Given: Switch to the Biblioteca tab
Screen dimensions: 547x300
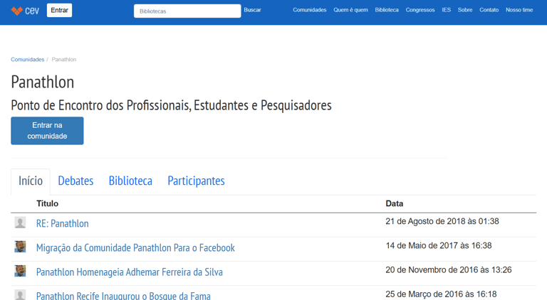Looking at the screenshot, I should (130, 181).
